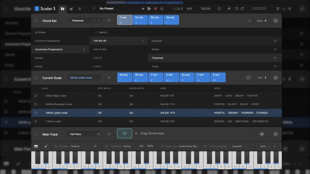
Task: Click the chord set Search field
Action: [110, 32]
